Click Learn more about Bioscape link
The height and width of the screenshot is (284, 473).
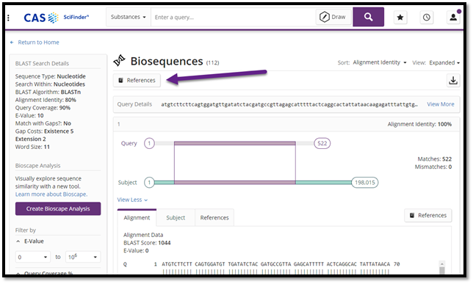(51, 194)
